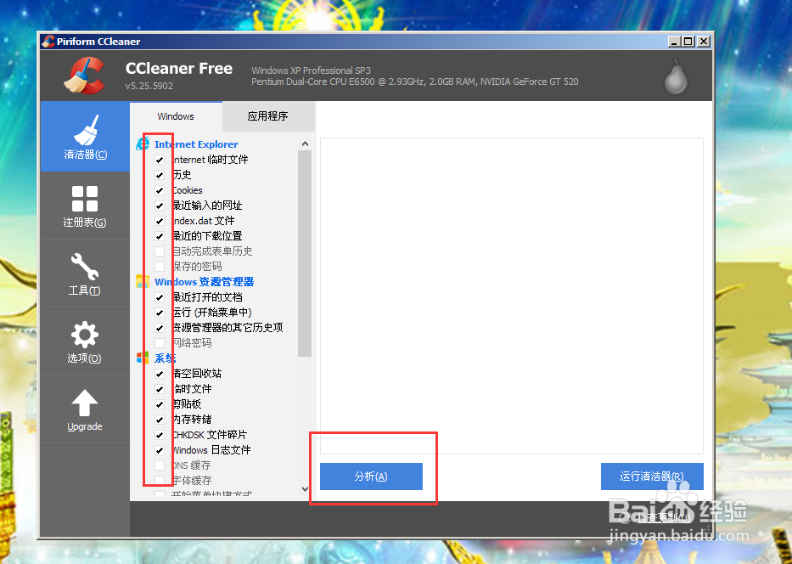Uncheck 最近打开的文档 checkbox

pos(160,297)
